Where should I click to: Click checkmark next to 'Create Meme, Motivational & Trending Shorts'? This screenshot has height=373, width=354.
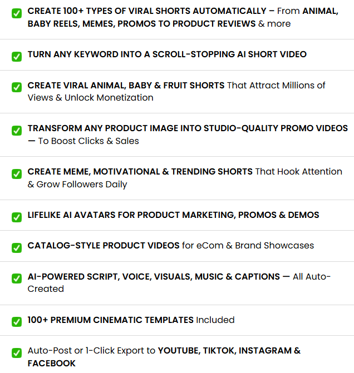17,173
